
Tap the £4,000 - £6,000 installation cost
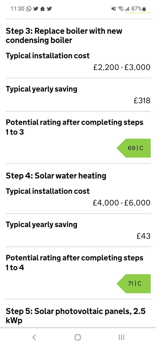[x=122, y=203]
